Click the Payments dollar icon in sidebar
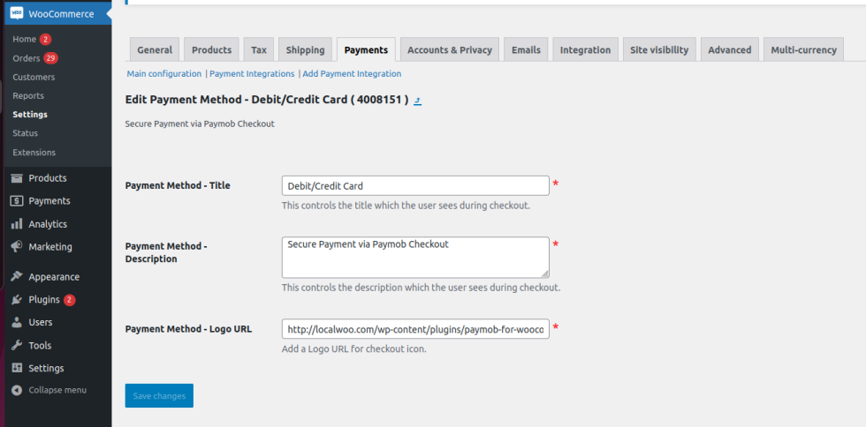This screenshot has height=427, width=866. click(17, 201)
